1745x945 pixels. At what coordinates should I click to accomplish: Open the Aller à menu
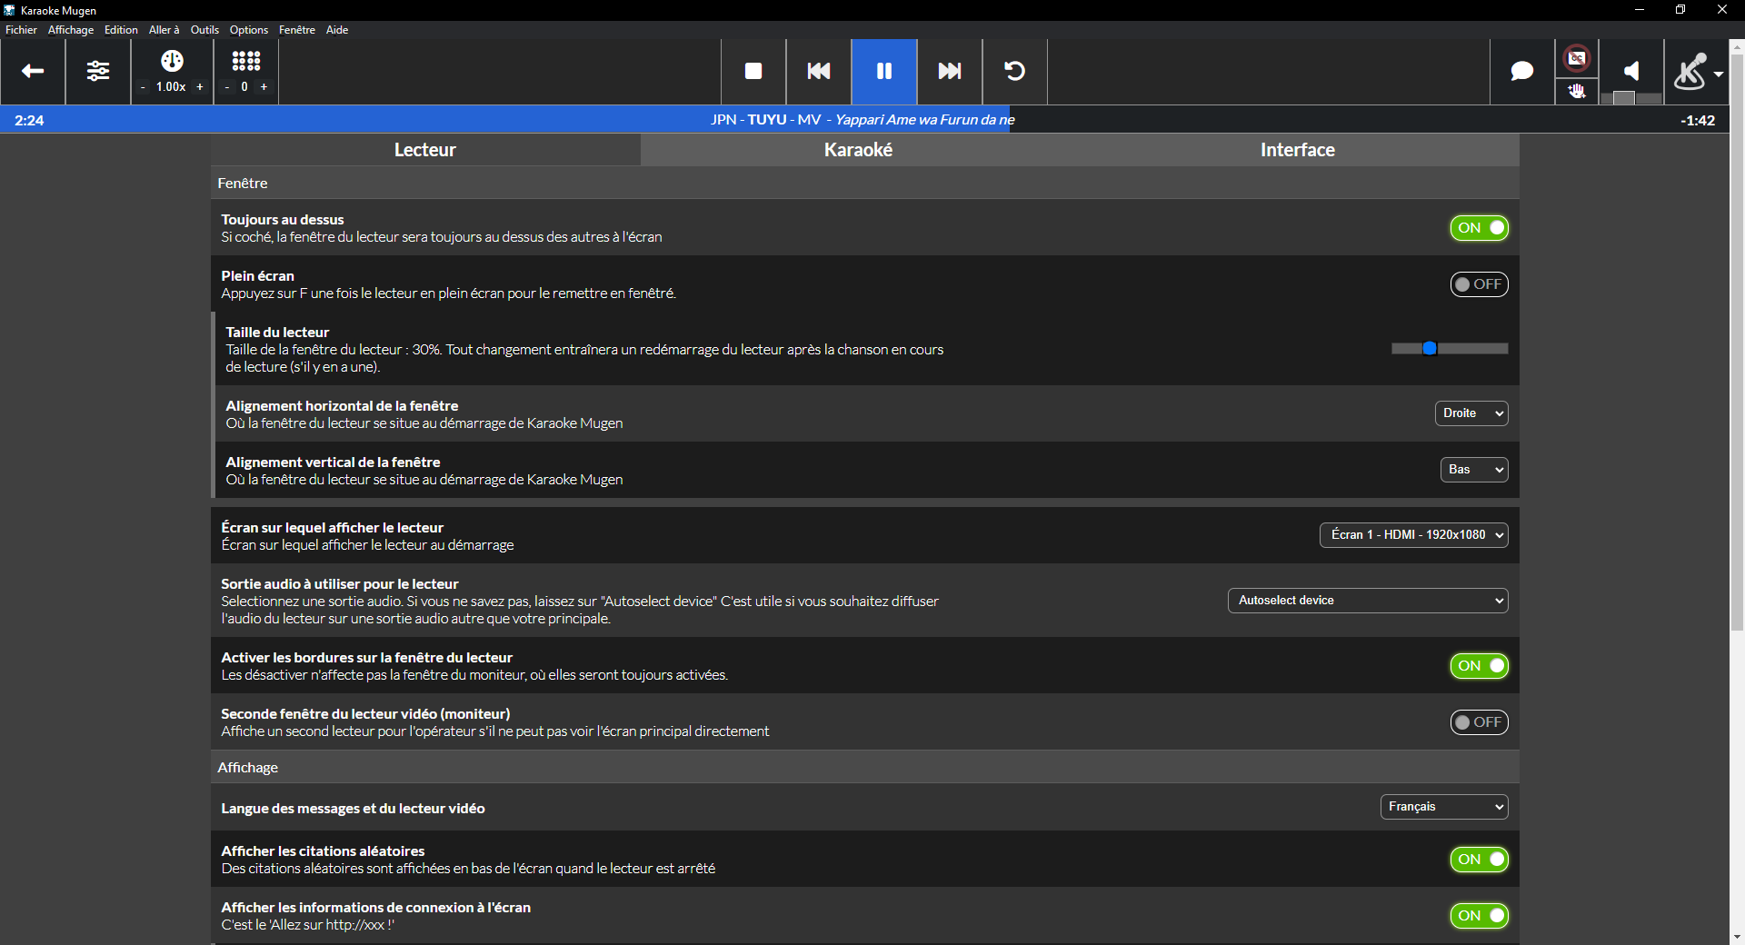[x=165, y=30]
